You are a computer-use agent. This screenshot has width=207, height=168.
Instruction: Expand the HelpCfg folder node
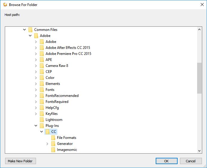coord(36,108)
